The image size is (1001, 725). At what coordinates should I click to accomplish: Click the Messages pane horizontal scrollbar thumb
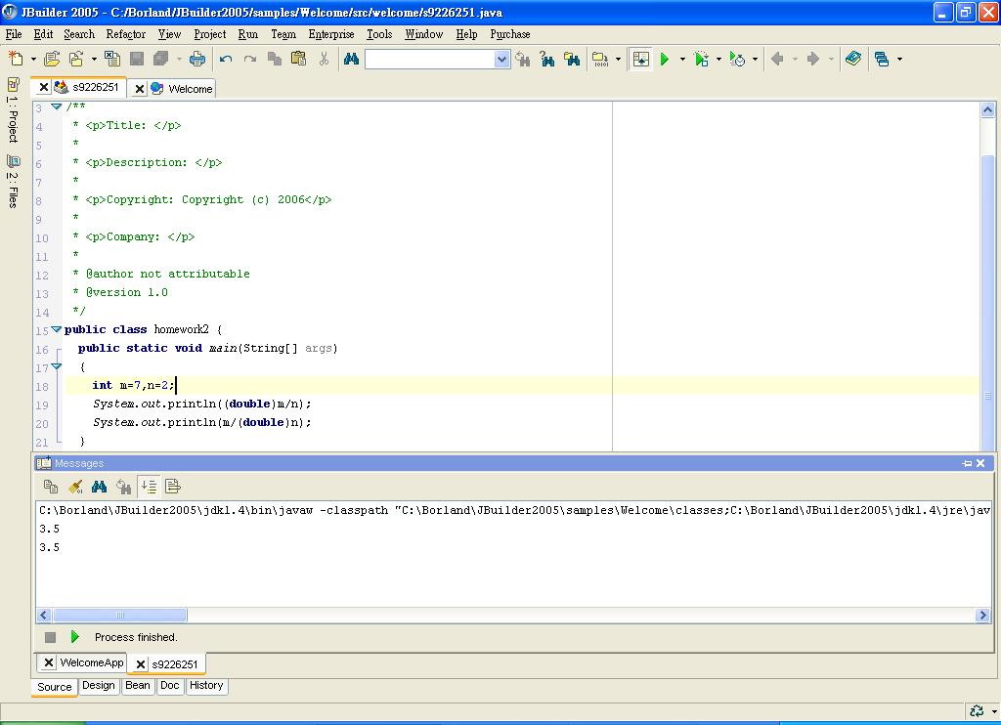[119, 616]
